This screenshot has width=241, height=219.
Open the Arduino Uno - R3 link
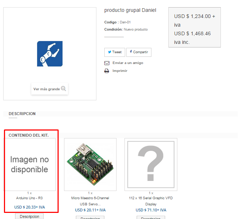(29, 198)
